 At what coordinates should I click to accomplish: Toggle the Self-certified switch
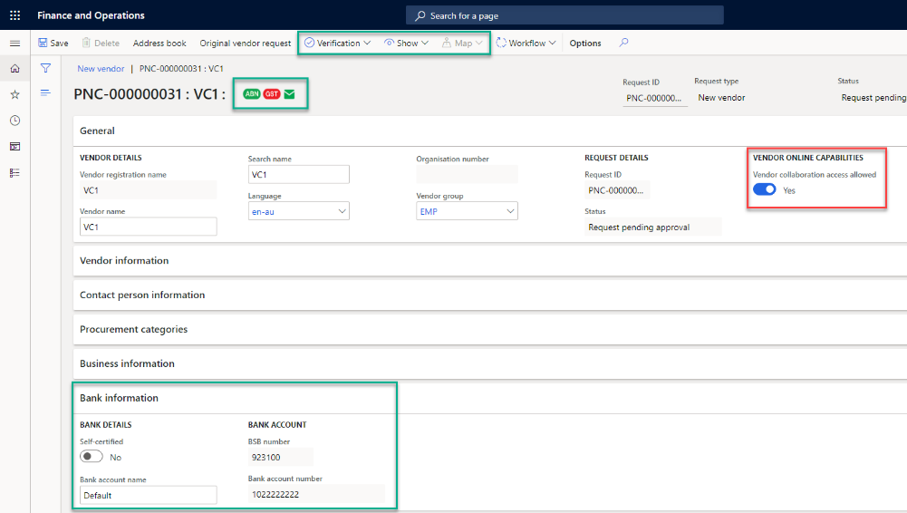[92, 456]
